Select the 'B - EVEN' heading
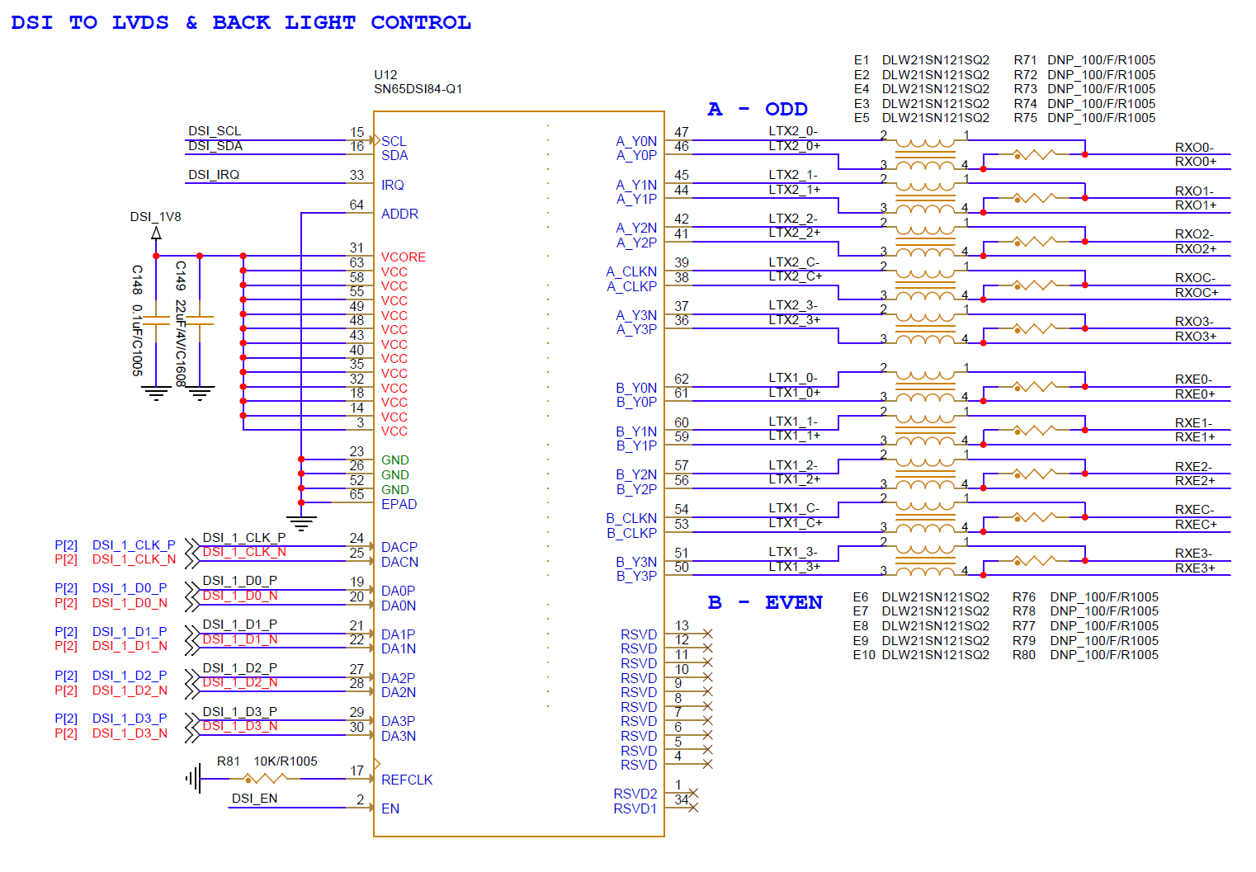This screenshot has width=1256, height=872. point(765,602)
